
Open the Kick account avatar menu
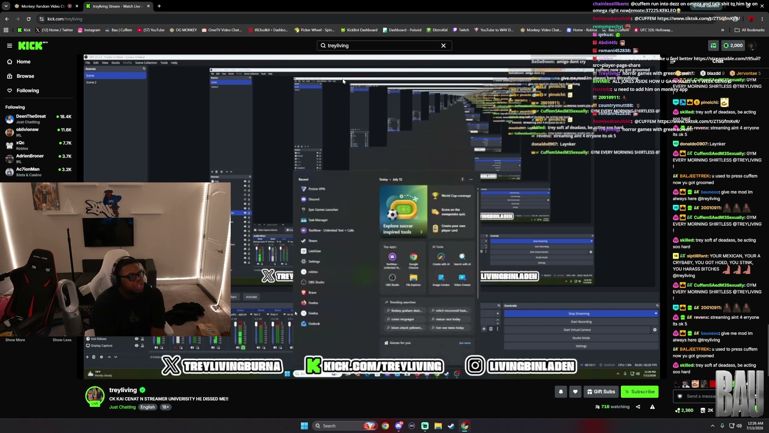pyautogui.click(x=752, y=46)
